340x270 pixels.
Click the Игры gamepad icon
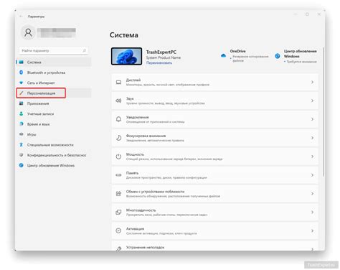point(22,134)
